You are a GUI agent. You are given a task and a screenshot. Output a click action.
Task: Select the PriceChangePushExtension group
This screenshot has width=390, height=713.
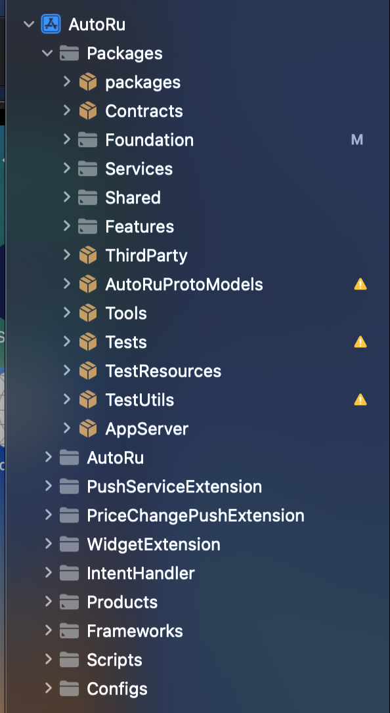[x=196, y=515]
